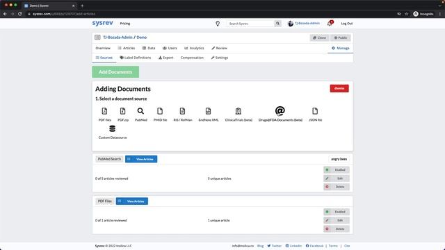
Task: Clone the project
Action: tap(320, 37)
